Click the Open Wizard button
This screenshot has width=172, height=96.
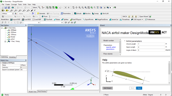coord(144,17)
